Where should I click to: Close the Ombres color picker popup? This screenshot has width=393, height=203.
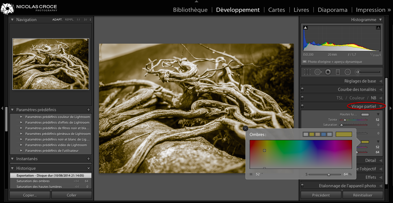coord(245,128)
